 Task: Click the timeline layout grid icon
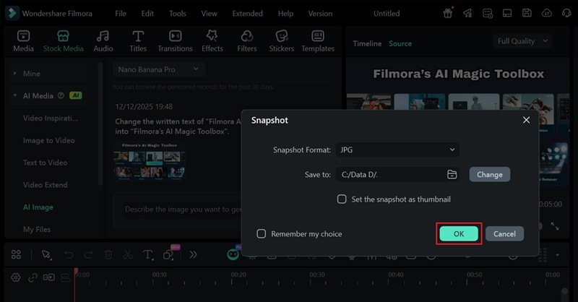pos(16,254)
